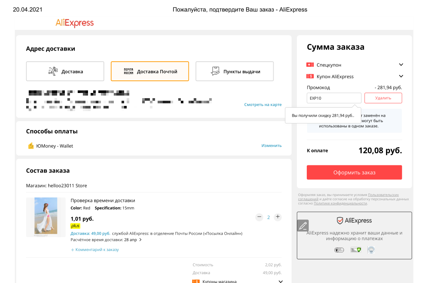Select Доставка Почтой delivery option
The width and height of the screenshot is (425, 283).
[x=150, y=71]
